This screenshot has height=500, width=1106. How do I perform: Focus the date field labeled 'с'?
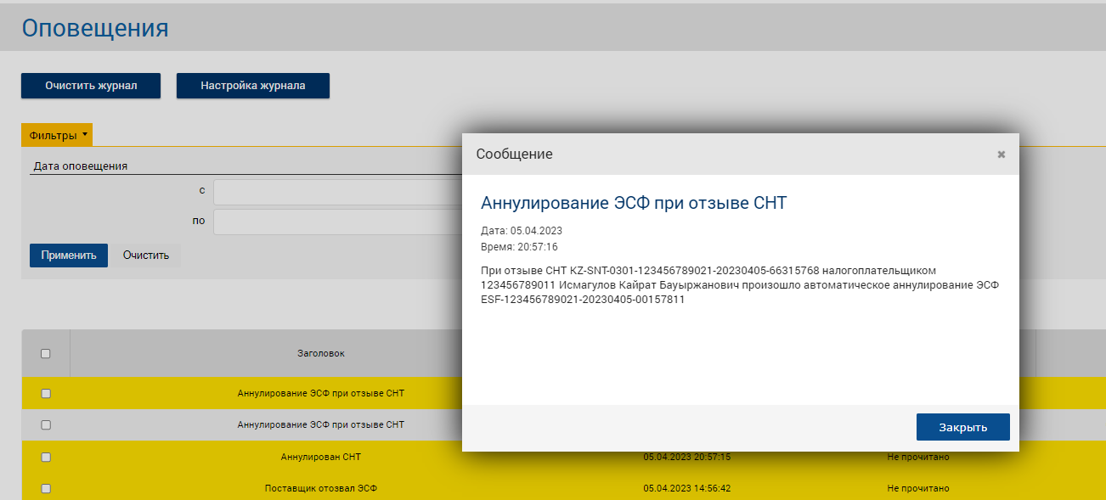point(337,192)
